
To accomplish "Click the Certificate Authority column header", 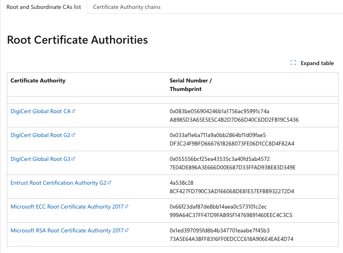I will click(38, 80).
